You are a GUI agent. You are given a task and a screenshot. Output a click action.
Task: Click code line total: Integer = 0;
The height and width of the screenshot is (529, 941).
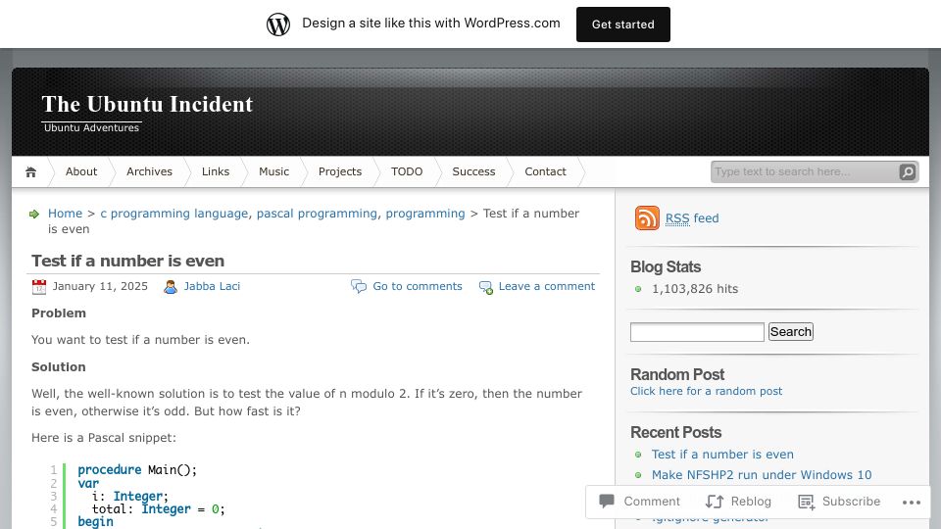pyautogui.click(x=159, y=509)
